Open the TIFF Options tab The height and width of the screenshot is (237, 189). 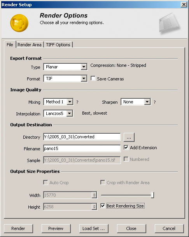tap(58, 45)
